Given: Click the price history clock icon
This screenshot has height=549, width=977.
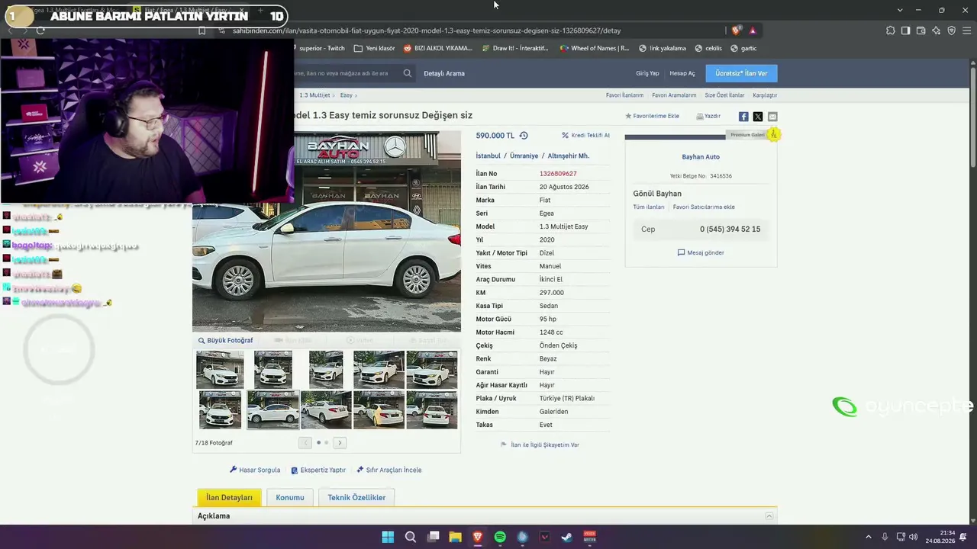Looking at the screenshot, I should tap(524, 136).
